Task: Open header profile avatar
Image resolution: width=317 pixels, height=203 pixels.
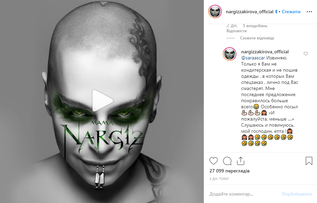Action: click(215, 12)
